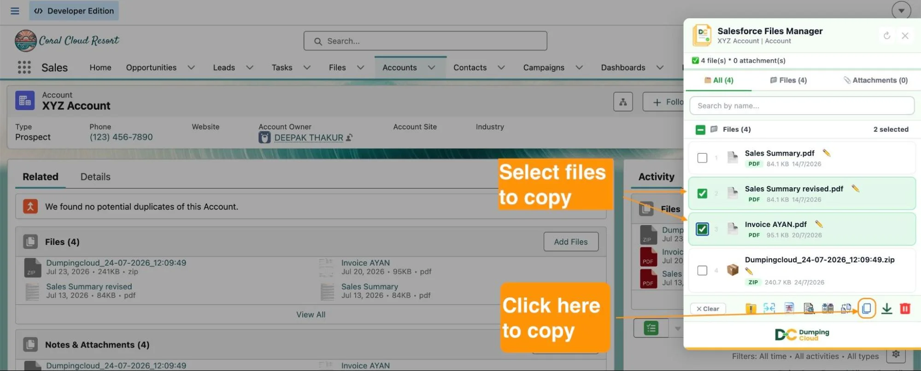Screen dimensions: 921x371
Task: Click the change owner icon beside DEEPAK THAKUR
Action: point(349,137)
